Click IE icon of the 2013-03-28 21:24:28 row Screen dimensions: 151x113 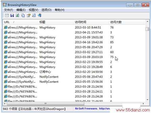[x=5, y=96]
